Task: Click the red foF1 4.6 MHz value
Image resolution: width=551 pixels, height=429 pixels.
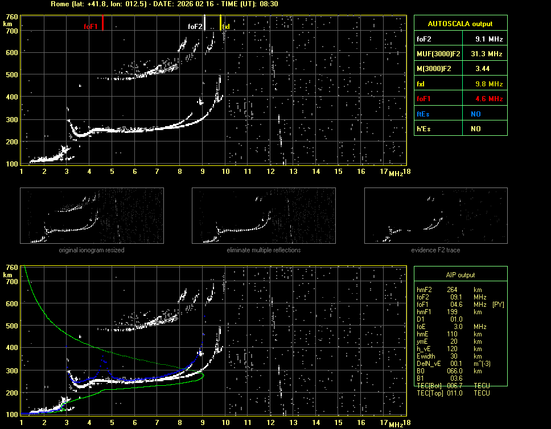Action: [489, 99]
